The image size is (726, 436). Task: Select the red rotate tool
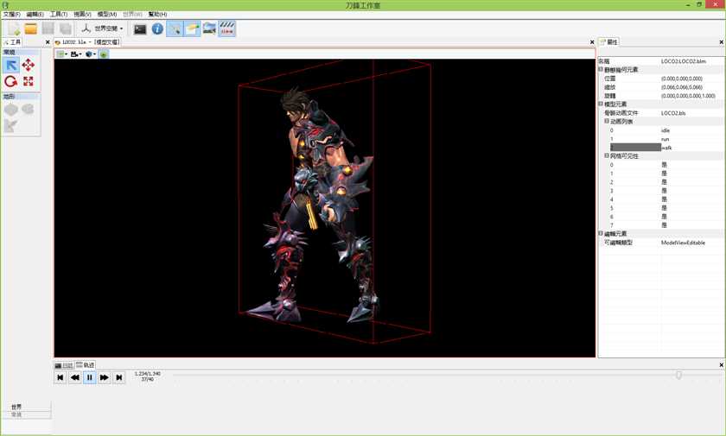click(x=11, y=82)
